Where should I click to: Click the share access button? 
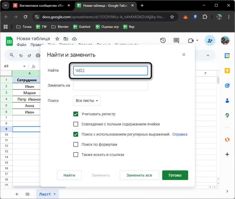(x=210, y=41)
